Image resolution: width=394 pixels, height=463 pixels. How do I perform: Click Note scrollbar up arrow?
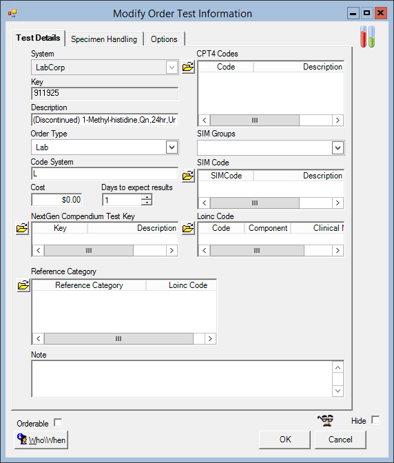click(x=338, y=368)
